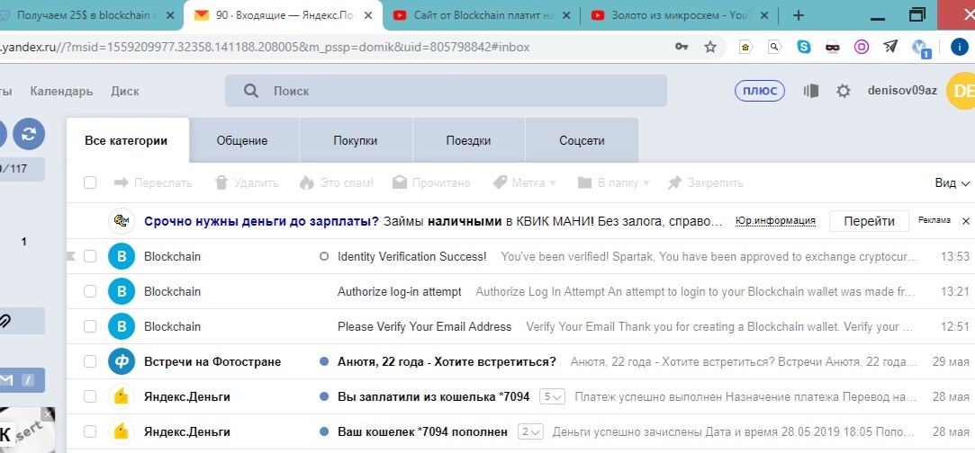This screenshot has width=975, height=453.
Task: Click Переслать forward toolbar button
Action: [x=154, y=183]
